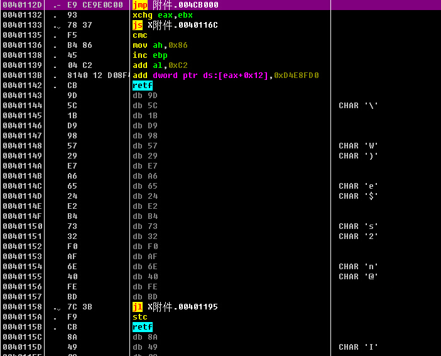The height and width of the screenshot is (356, 441).
Task: Select the cmc instruction row
Action: (140, 35)
